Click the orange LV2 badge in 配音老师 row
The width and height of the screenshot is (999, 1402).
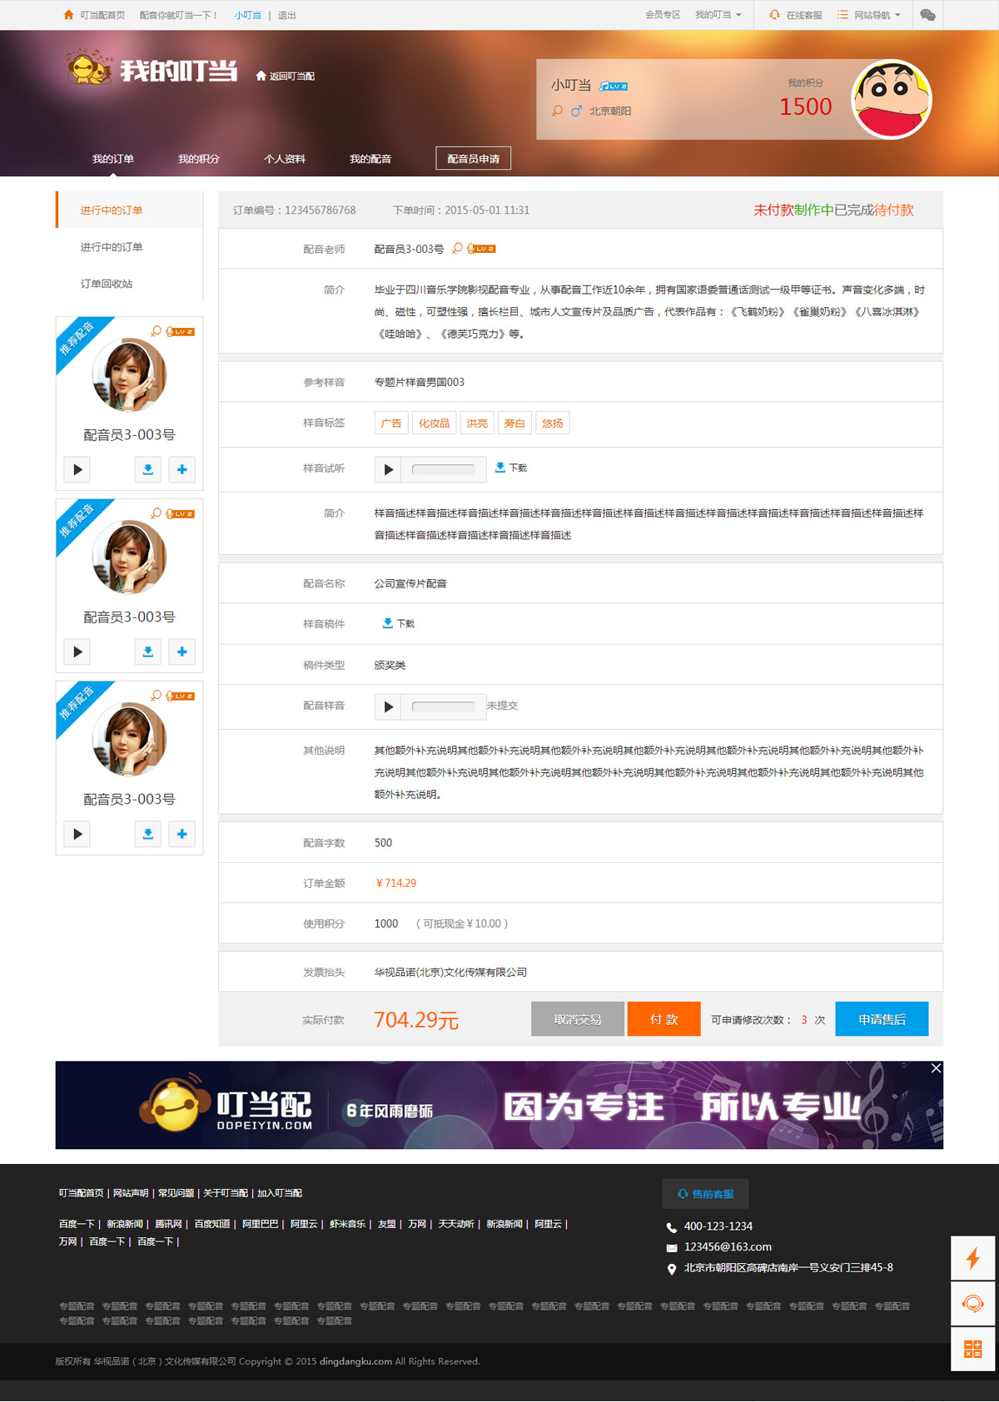pos(481,248)
